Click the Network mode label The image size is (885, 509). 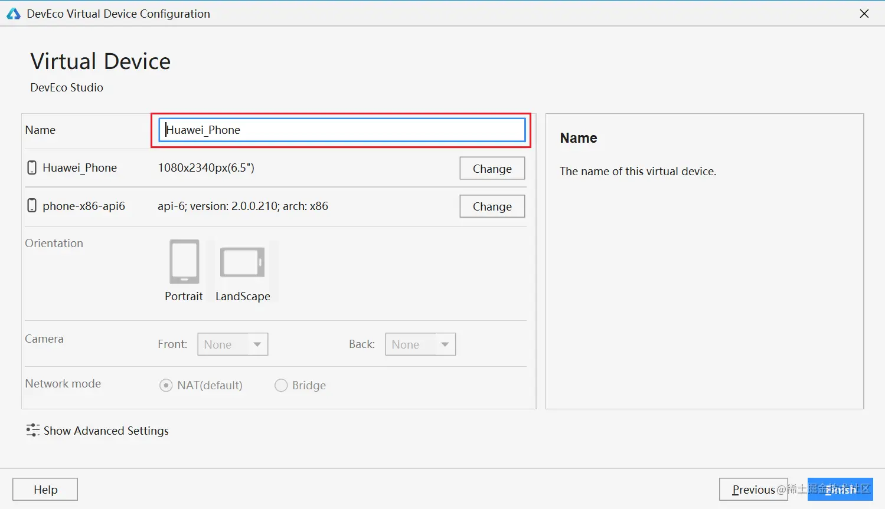coord(63,383)
